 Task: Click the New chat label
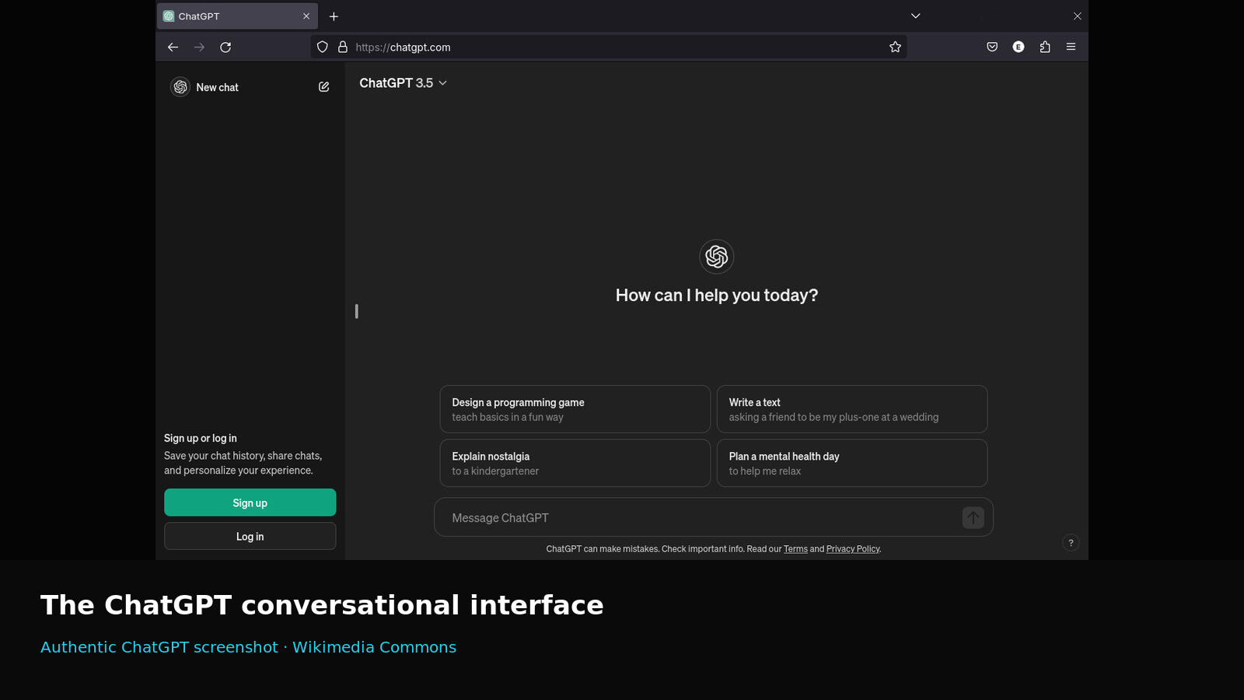(x=217, y=87)
